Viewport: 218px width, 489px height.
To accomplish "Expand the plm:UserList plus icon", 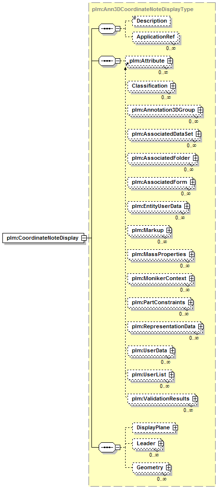I will pyautogui.click(x=171, y=374).
